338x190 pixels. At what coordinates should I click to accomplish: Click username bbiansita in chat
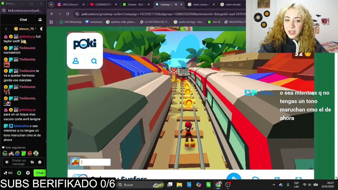coord(21,126)
